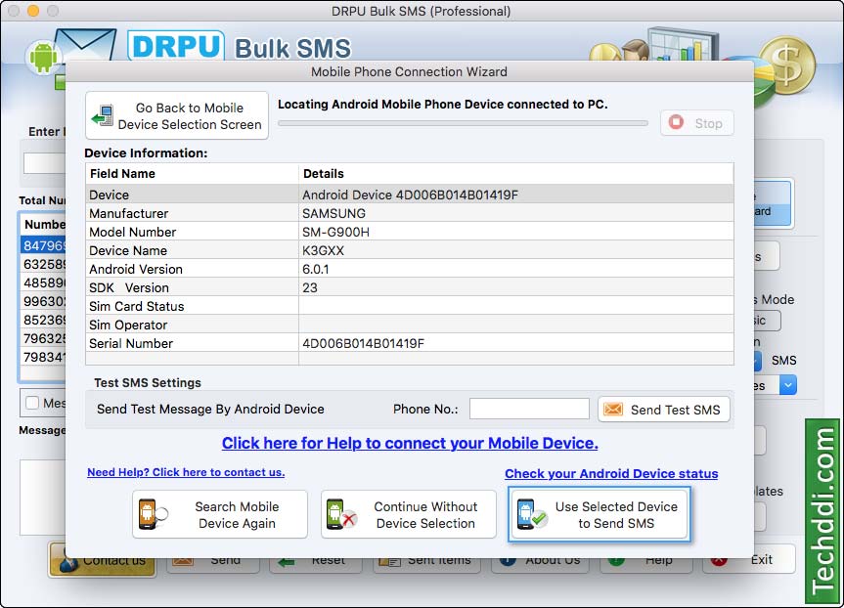Stop locating the Android device

[x=697, y=123]
